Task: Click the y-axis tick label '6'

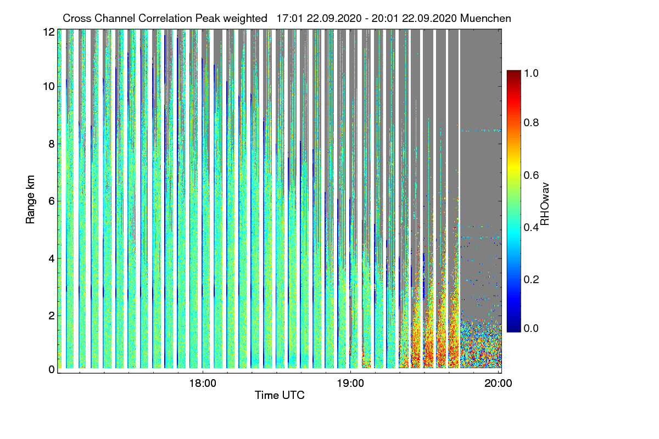Action: pyautogui.click(x=51, y=201)
